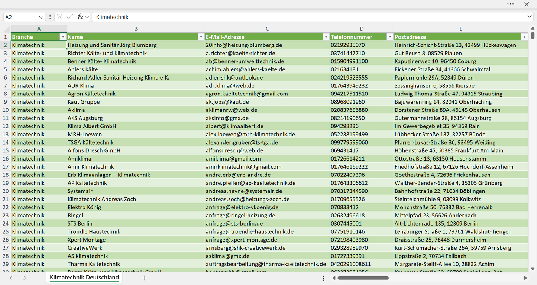The image size is (537, 285).
Task: Select column A header
Action: point(39,29)
